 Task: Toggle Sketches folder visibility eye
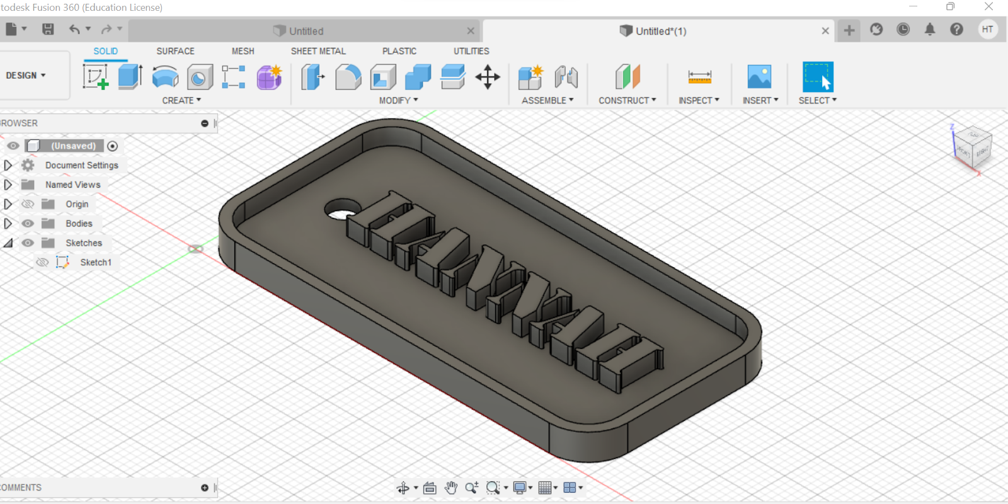tap(28, 243)
